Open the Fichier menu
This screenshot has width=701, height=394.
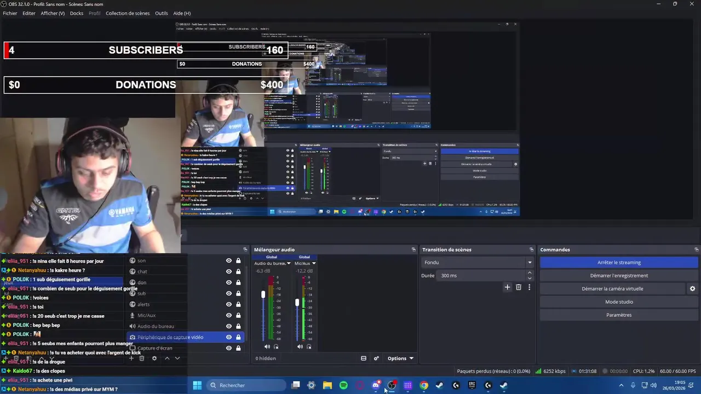pyautogui.click(x=10, y=13)
